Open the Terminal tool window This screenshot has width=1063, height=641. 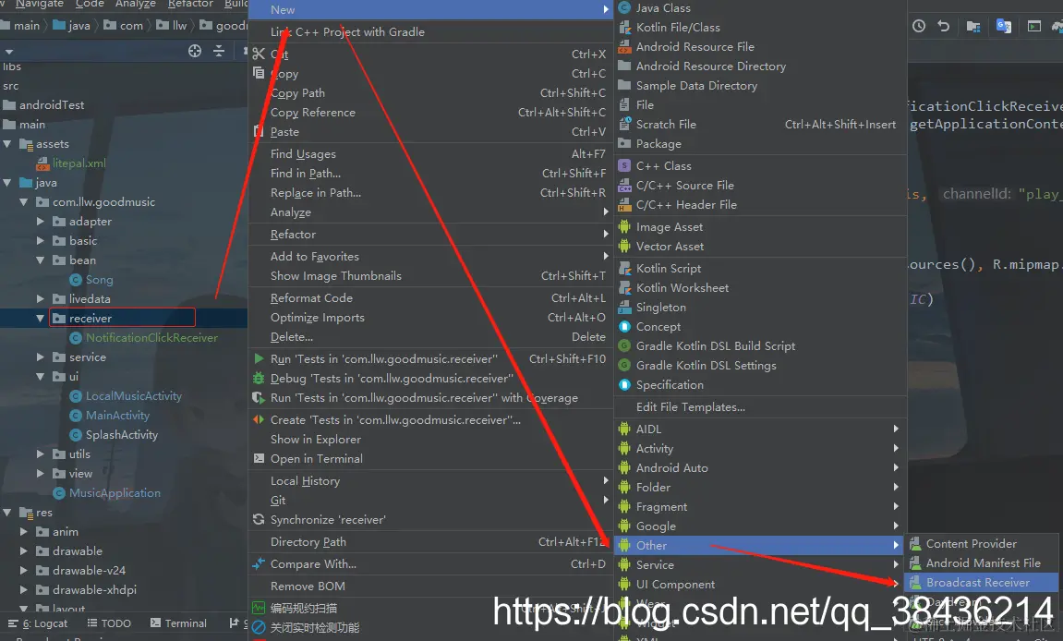click(178, 623)
